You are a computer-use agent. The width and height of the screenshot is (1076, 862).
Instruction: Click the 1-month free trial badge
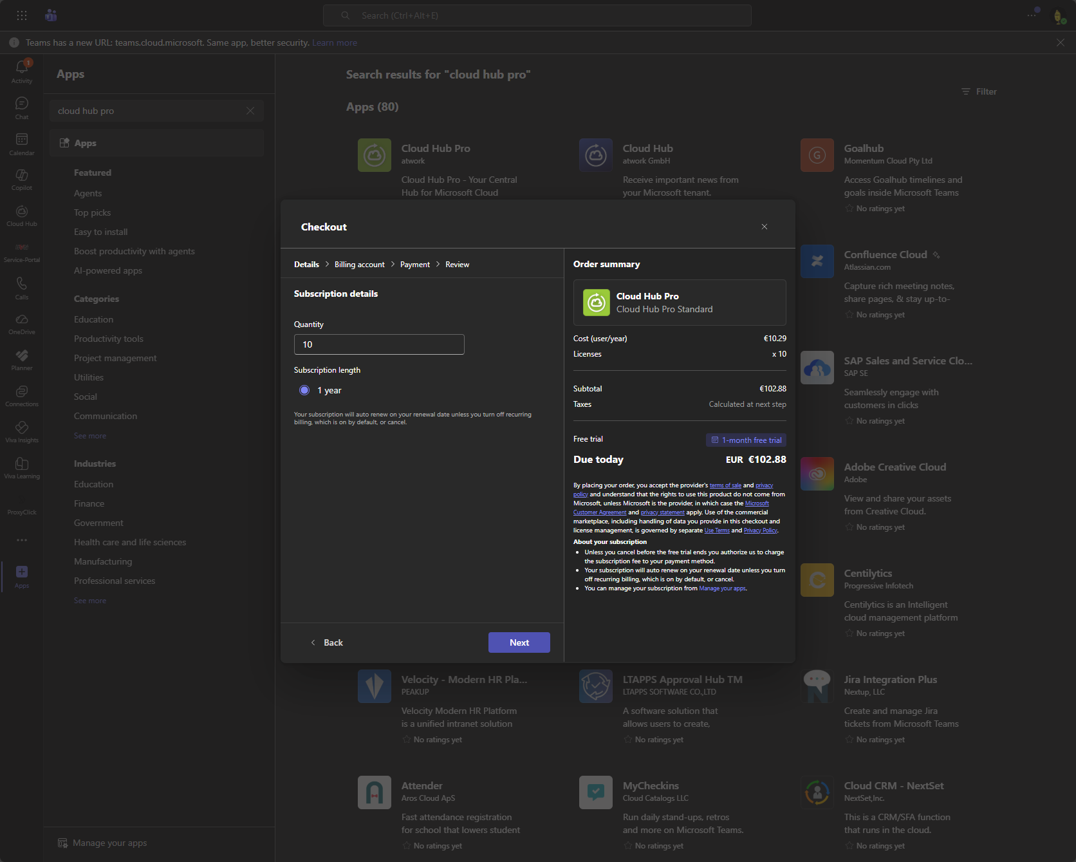(746, 440)
